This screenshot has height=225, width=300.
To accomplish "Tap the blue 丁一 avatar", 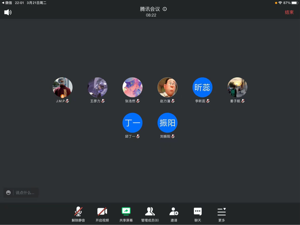I will [132, 123].
